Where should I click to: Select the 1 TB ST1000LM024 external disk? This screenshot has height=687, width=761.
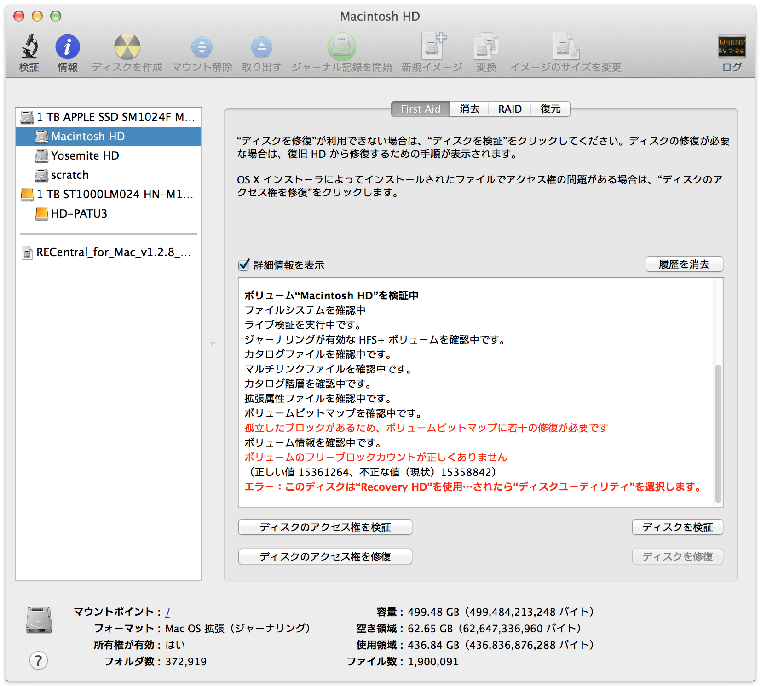coord(109,195)
